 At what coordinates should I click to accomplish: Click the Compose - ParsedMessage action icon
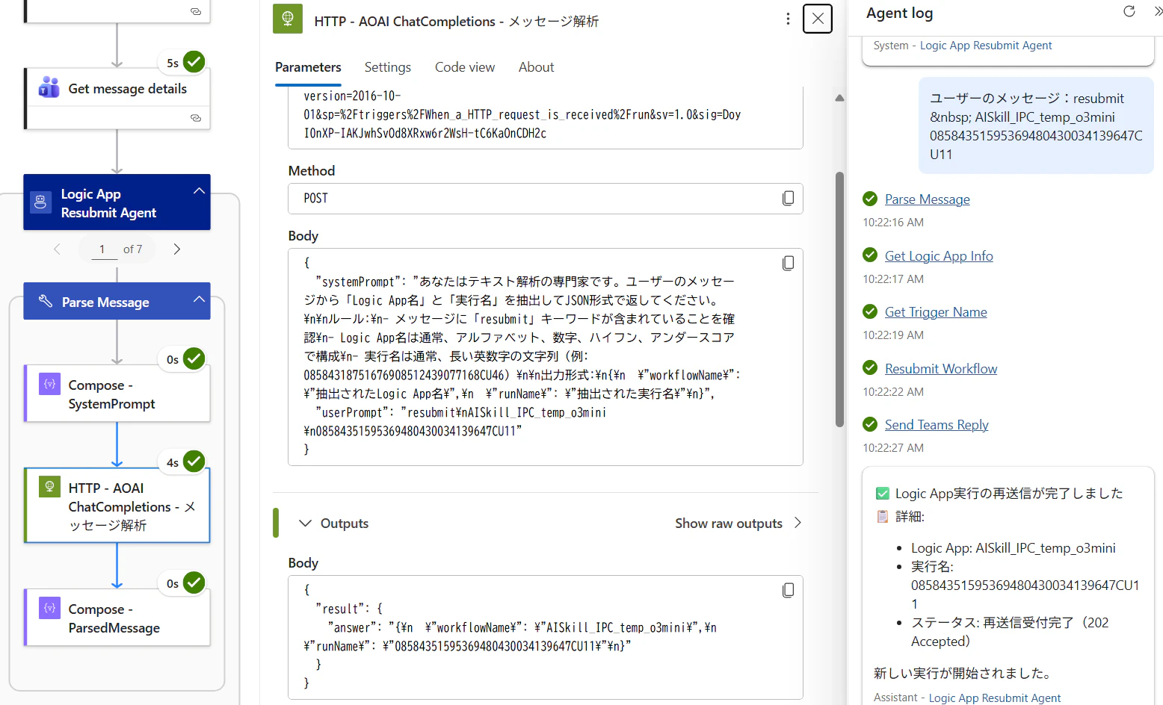(x=49, y=608)
